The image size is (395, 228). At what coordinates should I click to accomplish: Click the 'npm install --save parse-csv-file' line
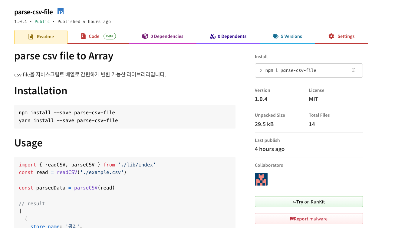67,112
